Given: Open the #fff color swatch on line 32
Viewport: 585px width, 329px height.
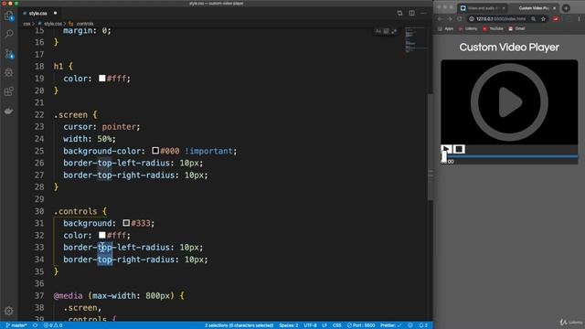Looking at the screenshot, I should point(101,235).
